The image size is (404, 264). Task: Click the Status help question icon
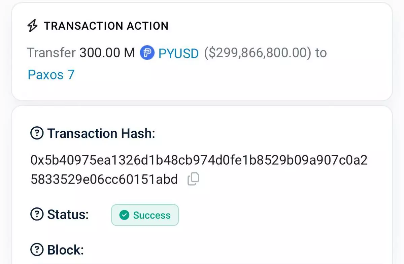coord(37,214)
